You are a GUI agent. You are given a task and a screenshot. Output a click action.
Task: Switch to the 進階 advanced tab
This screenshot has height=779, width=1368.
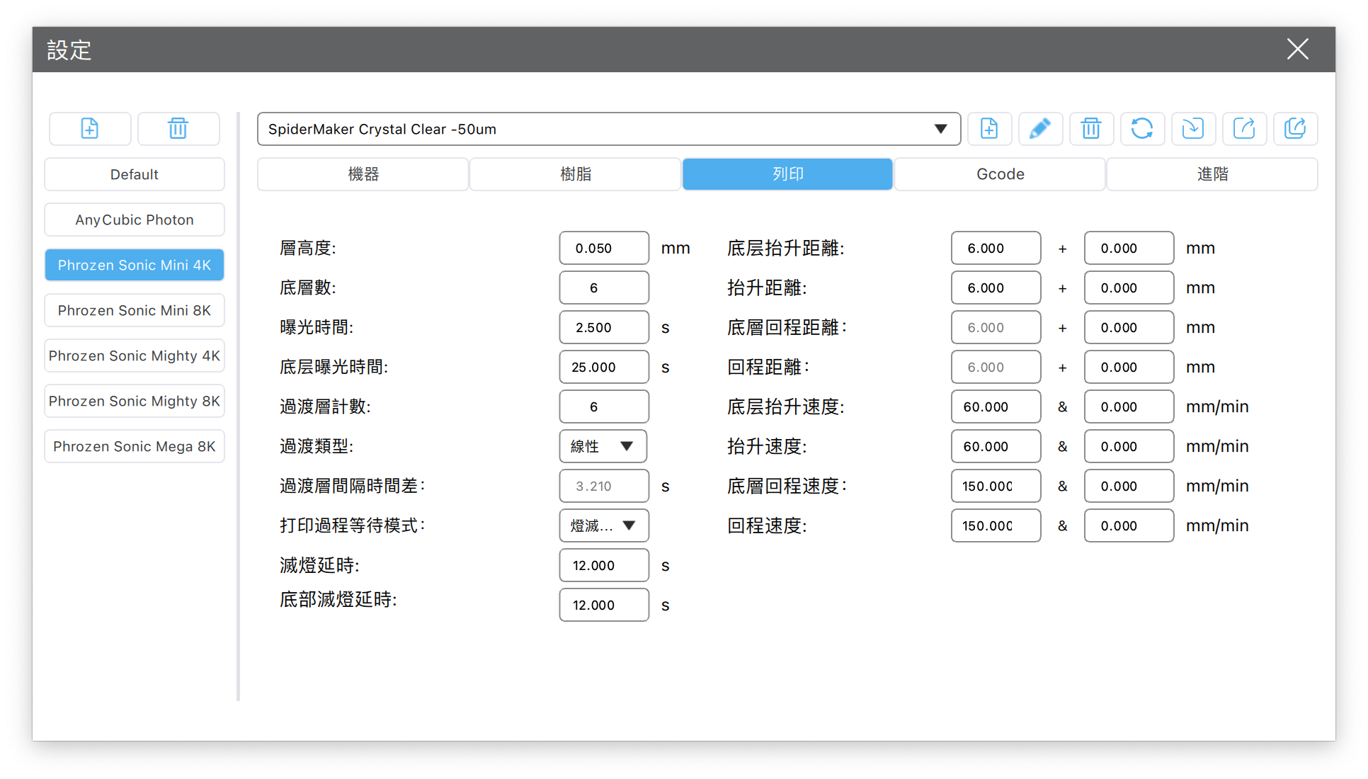pos(1212,174)
